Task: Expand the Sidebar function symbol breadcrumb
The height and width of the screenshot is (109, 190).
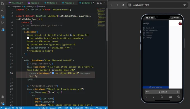Action: click(x=41, y=6)
